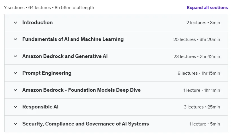232x136 pixels.
Task: Open the Prompt Engineering chevron arrow
Action: pyautogui.click(x=15, y=73)
